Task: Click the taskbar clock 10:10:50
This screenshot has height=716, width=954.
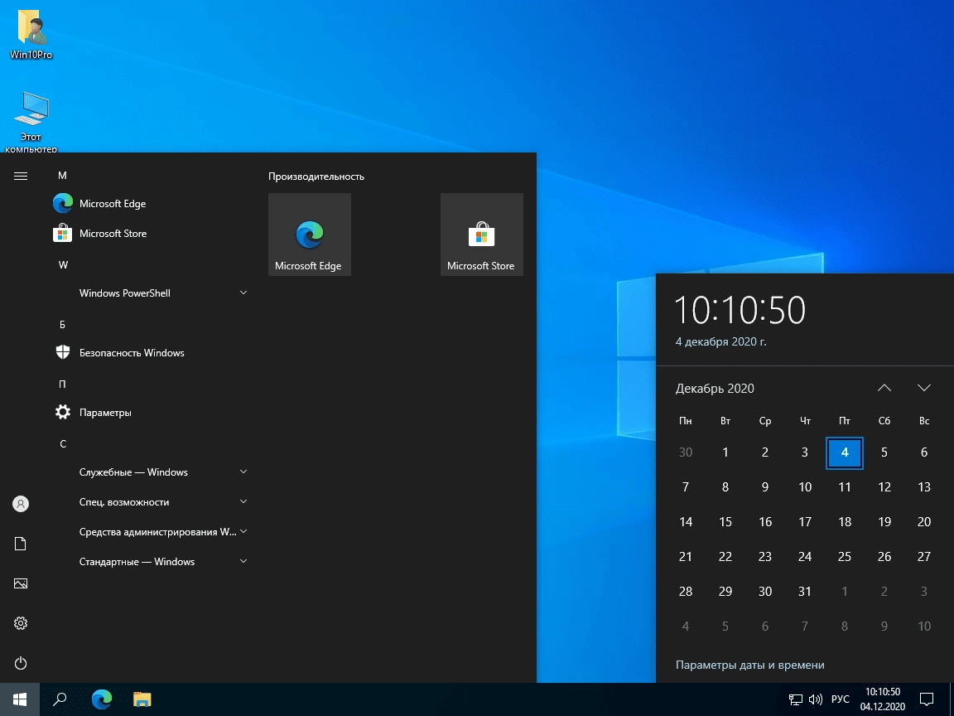Action: 883,699
